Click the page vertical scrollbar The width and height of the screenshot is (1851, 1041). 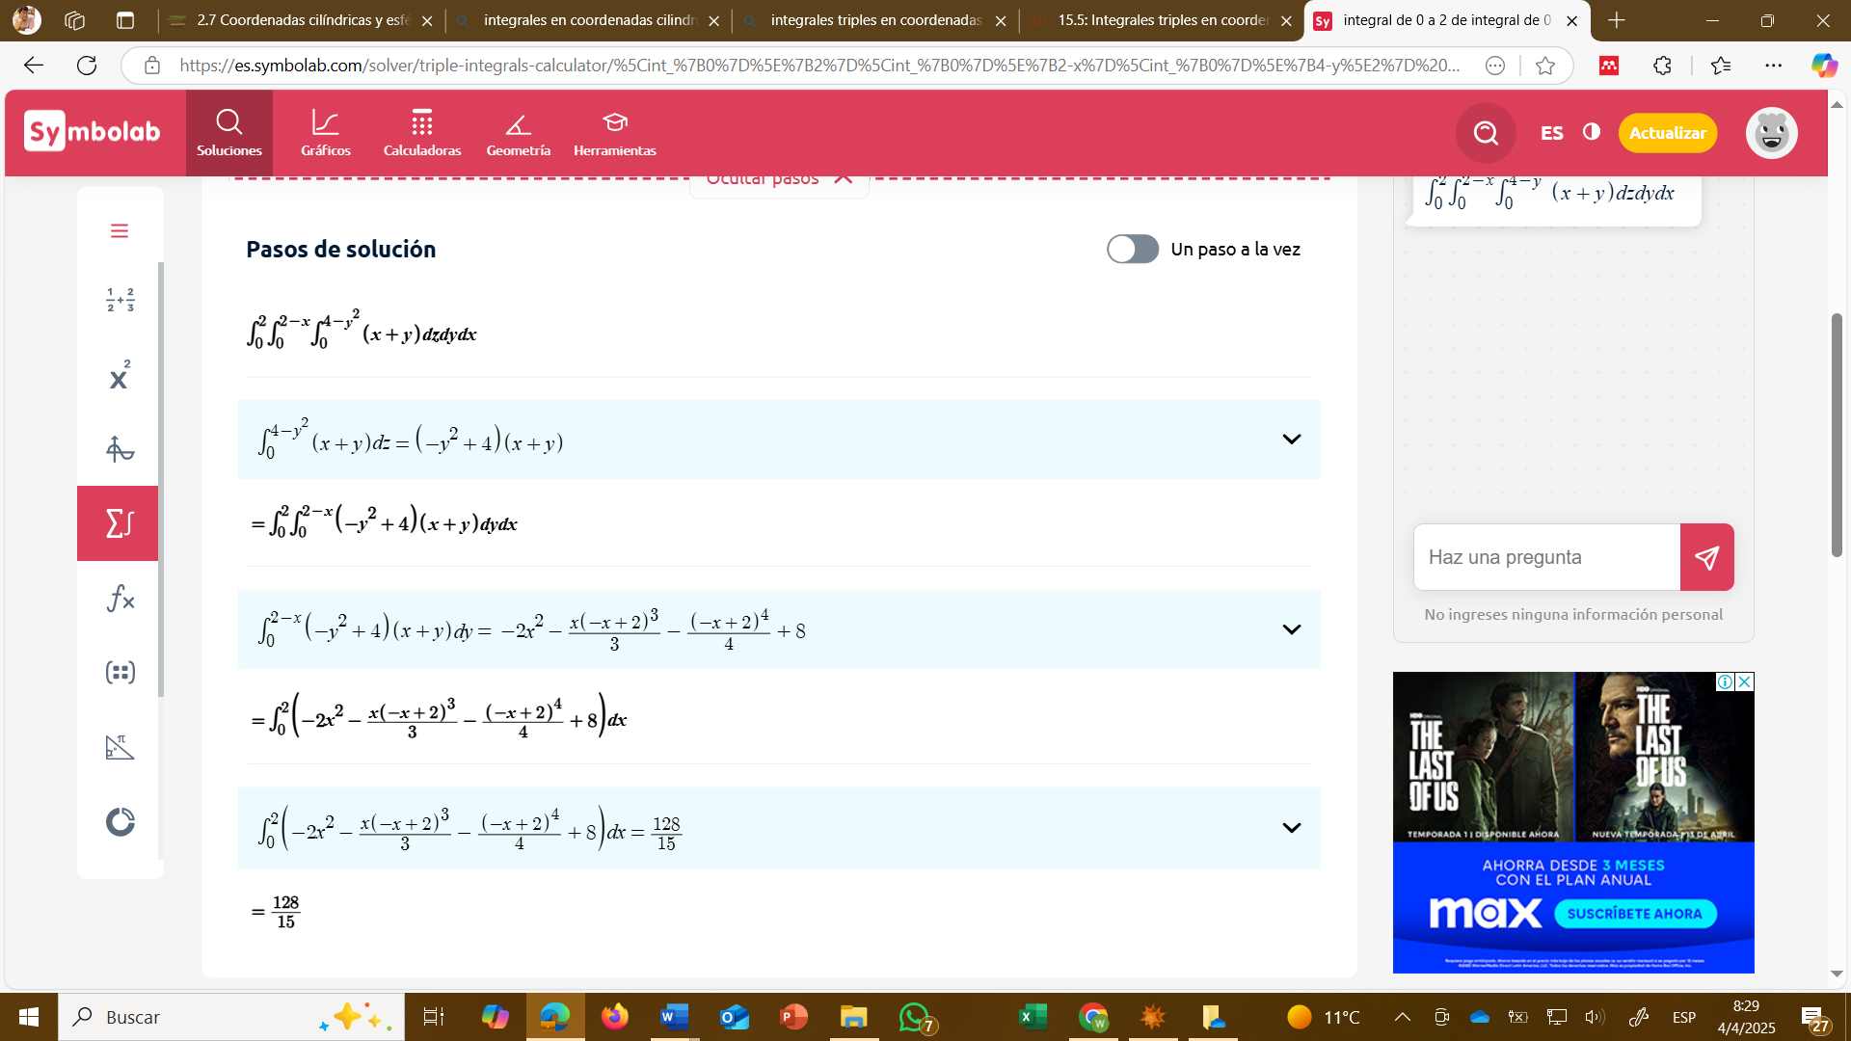coord(1837,434)
